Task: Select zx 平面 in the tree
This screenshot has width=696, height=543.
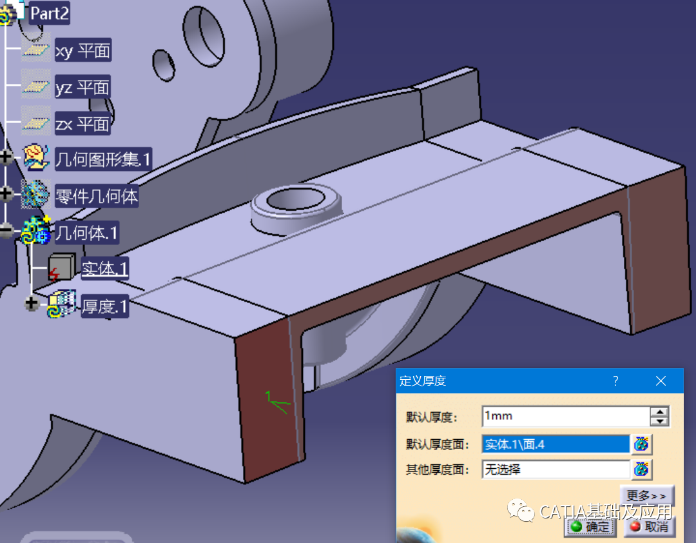Action: coord(82,124)
